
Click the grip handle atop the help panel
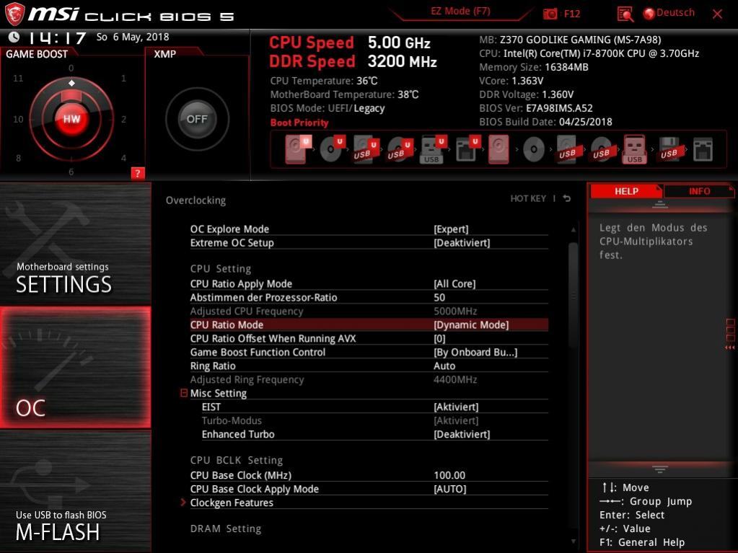pyautogui.click(x=660, y=205)
